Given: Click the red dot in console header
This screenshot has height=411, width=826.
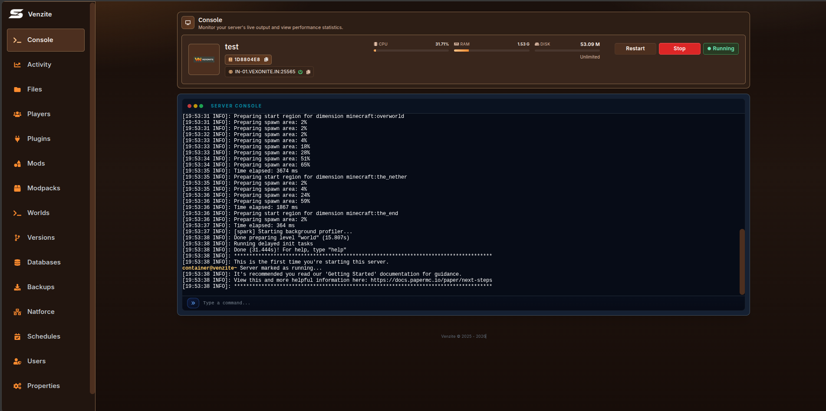Looking at the screenshot, I should (x=189, y=106).
